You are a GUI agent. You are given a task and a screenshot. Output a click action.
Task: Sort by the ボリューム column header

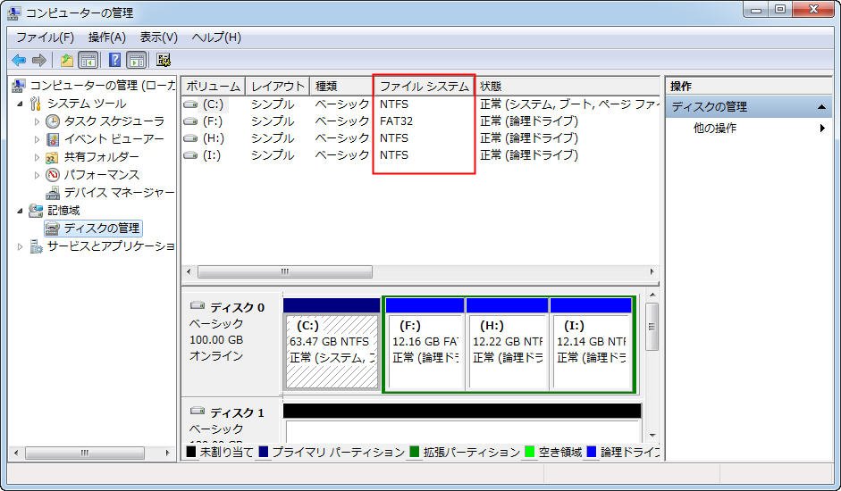(x=214, y=87)
